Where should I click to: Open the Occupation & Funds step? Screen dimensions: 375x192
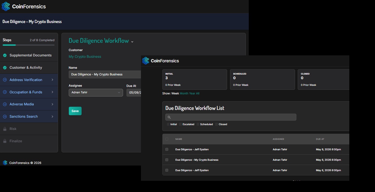(x=26, y=92)
